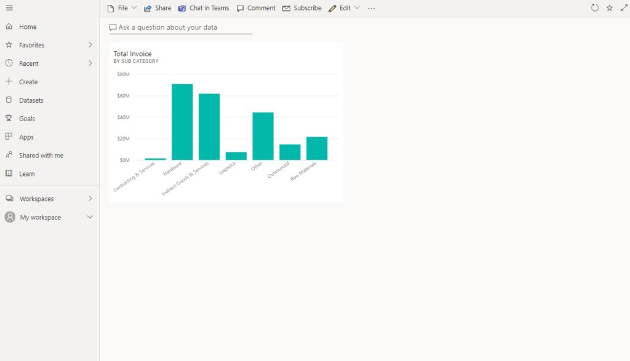Click the Shared with me people icon
The height and width of the screenshot is (361, 630).
pos(9,155)
